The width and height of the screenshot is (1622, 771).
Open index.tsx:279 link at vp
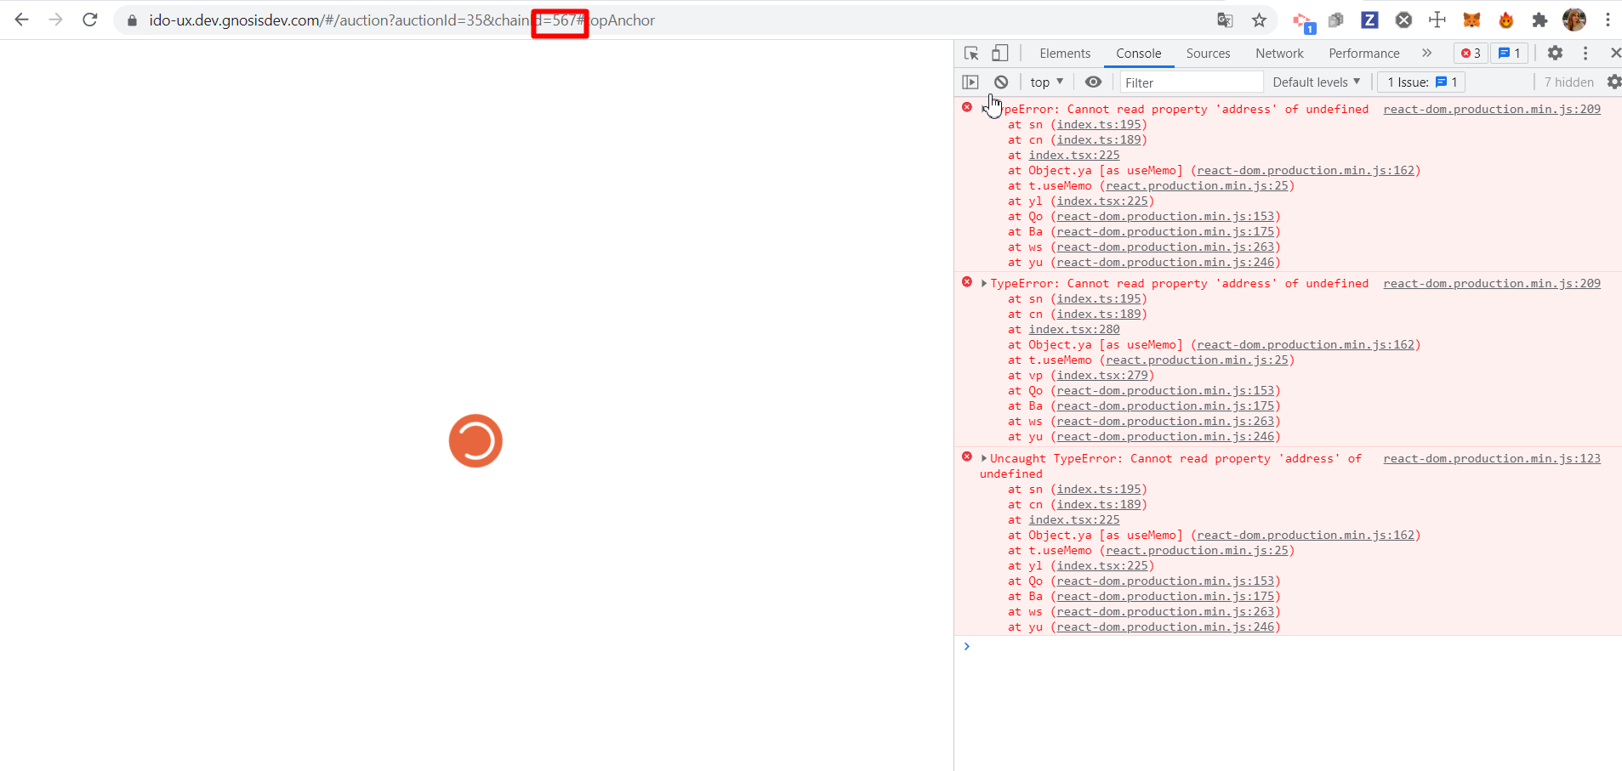pos(1102,375)
